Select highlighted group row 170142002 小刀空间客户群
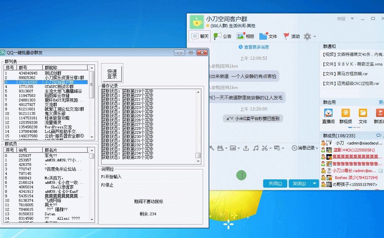 (46, 82)
